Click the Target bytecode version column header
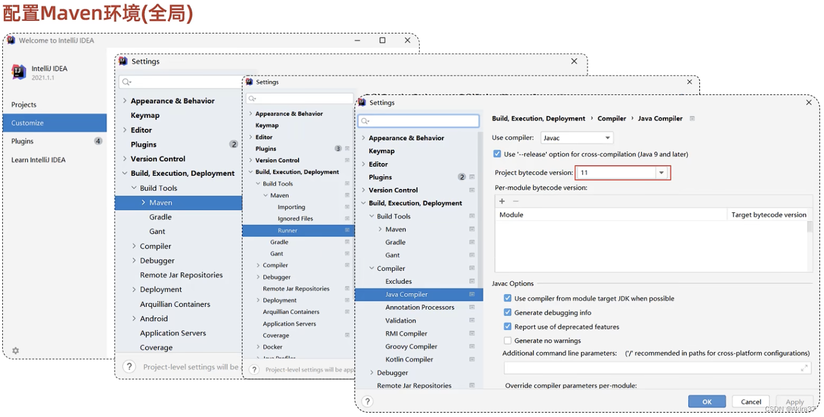824x417 pixels. click(769, 215)
